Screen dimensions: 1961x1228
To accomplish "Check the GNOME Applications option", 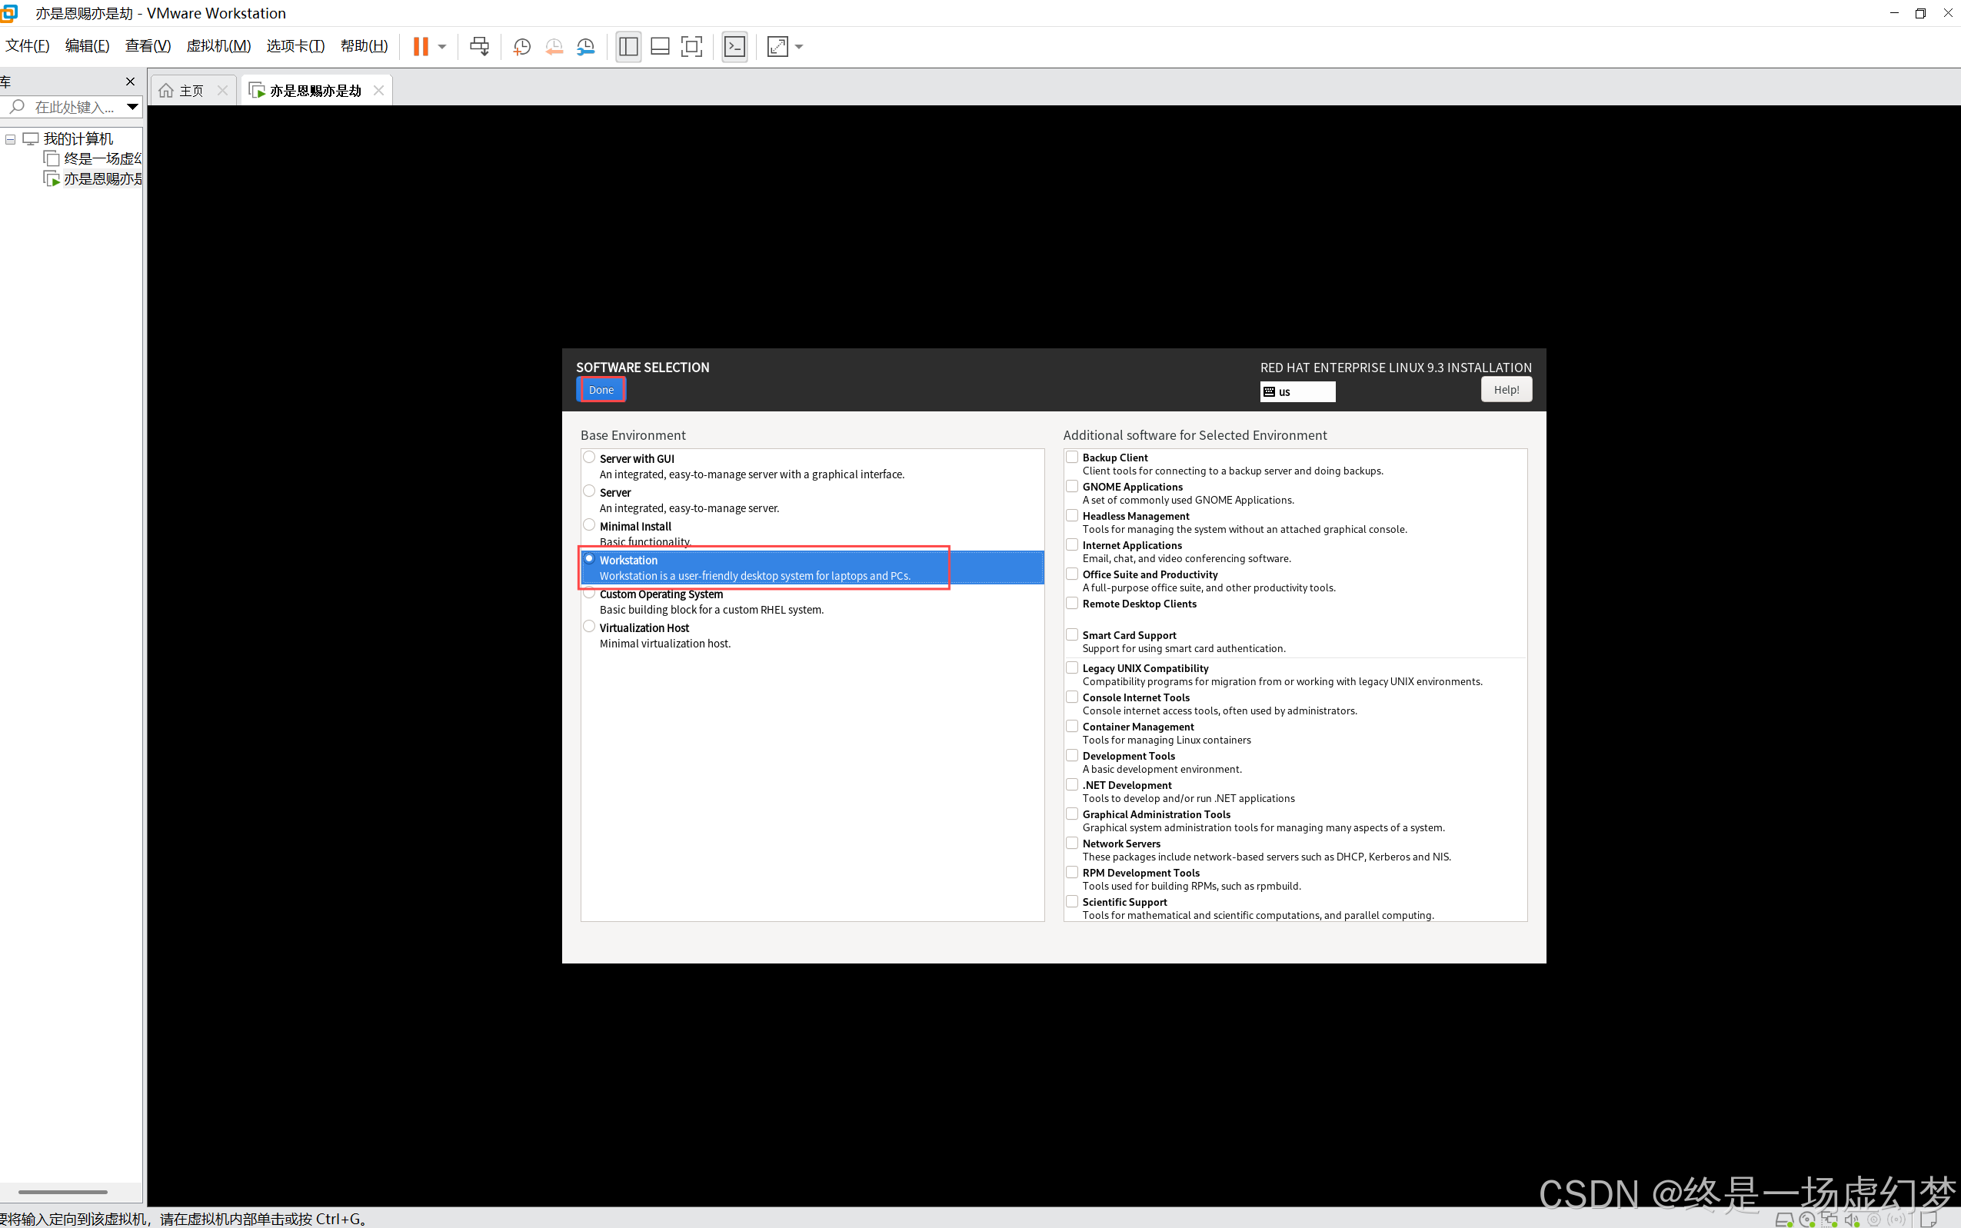I will (1072, 487).
